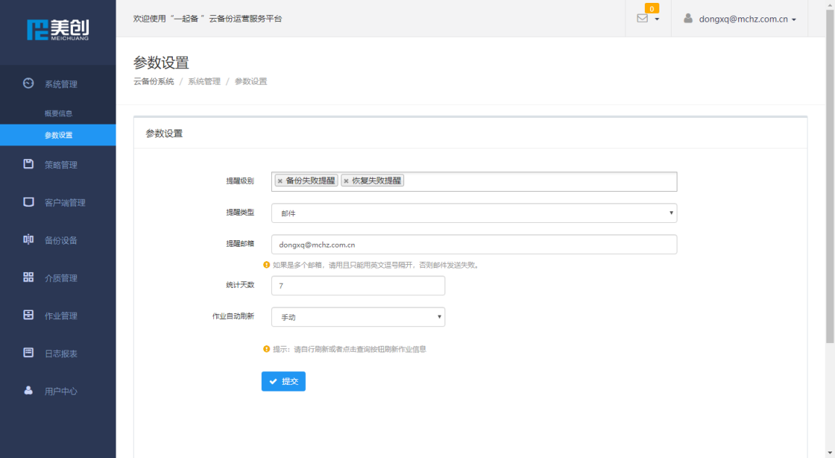Click the 备份设备 device icon
Viewport: 835px width, 458px height.
(28, 239)
